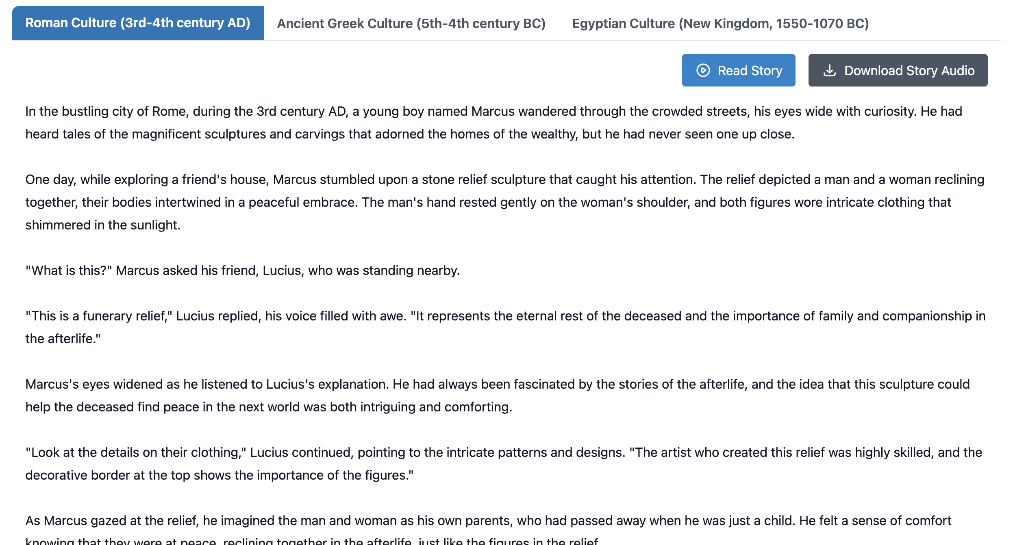
Task: Click the quote starting "Look at the details"
Action: tap(504, 464)
